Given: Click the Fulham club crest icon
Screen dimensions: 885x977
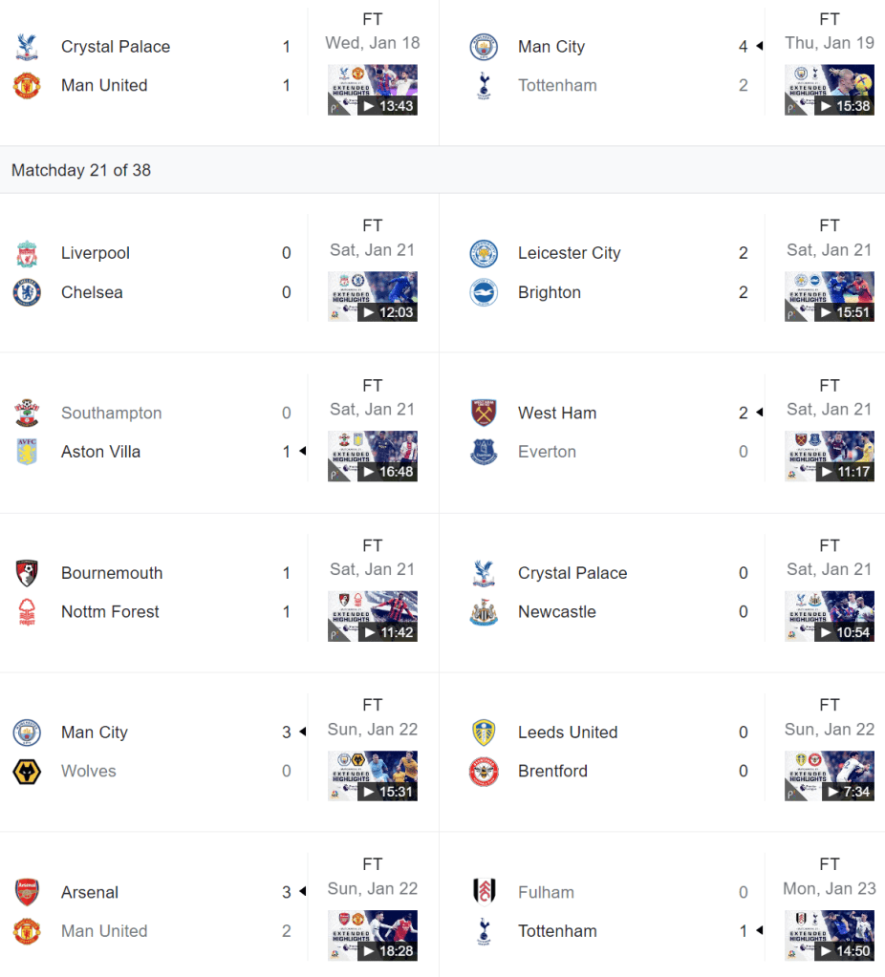Looking at the screenshot, I should point(484,893).
